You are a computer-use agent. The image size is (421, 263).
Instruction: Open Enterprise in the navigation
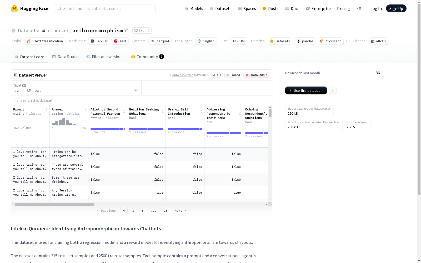pos(318,8)
